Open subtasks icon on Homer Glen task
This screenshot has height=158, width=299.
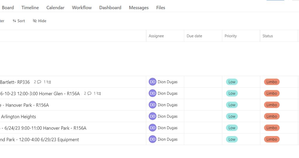(x=99, y=93)
